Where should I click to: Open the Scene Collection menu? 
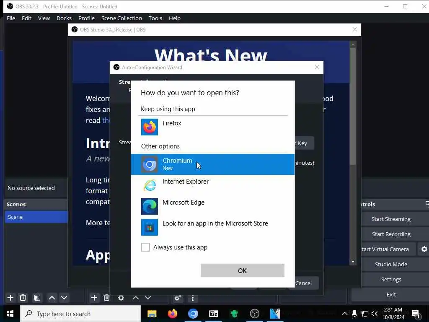pos(121,18)
